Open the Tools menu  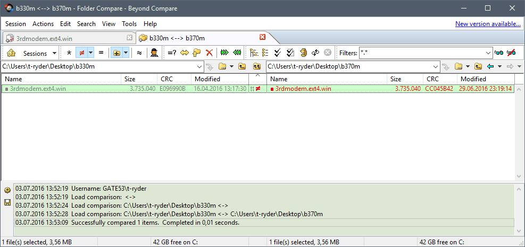click(x=129, y=24)
